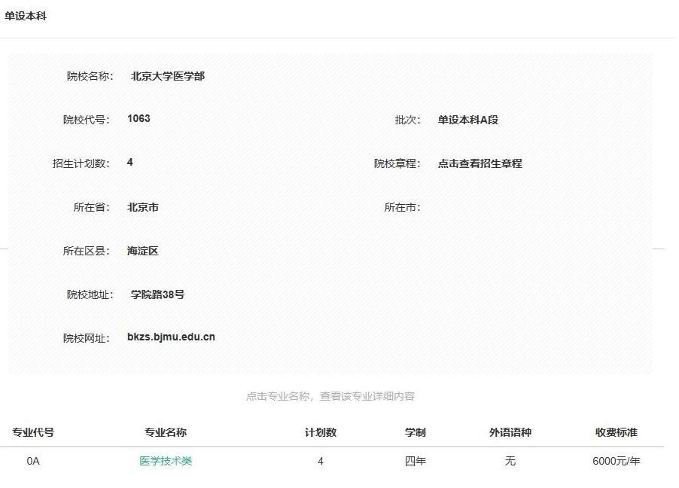
Task: Click the address value 学院路38号
Action: point(157,294)
